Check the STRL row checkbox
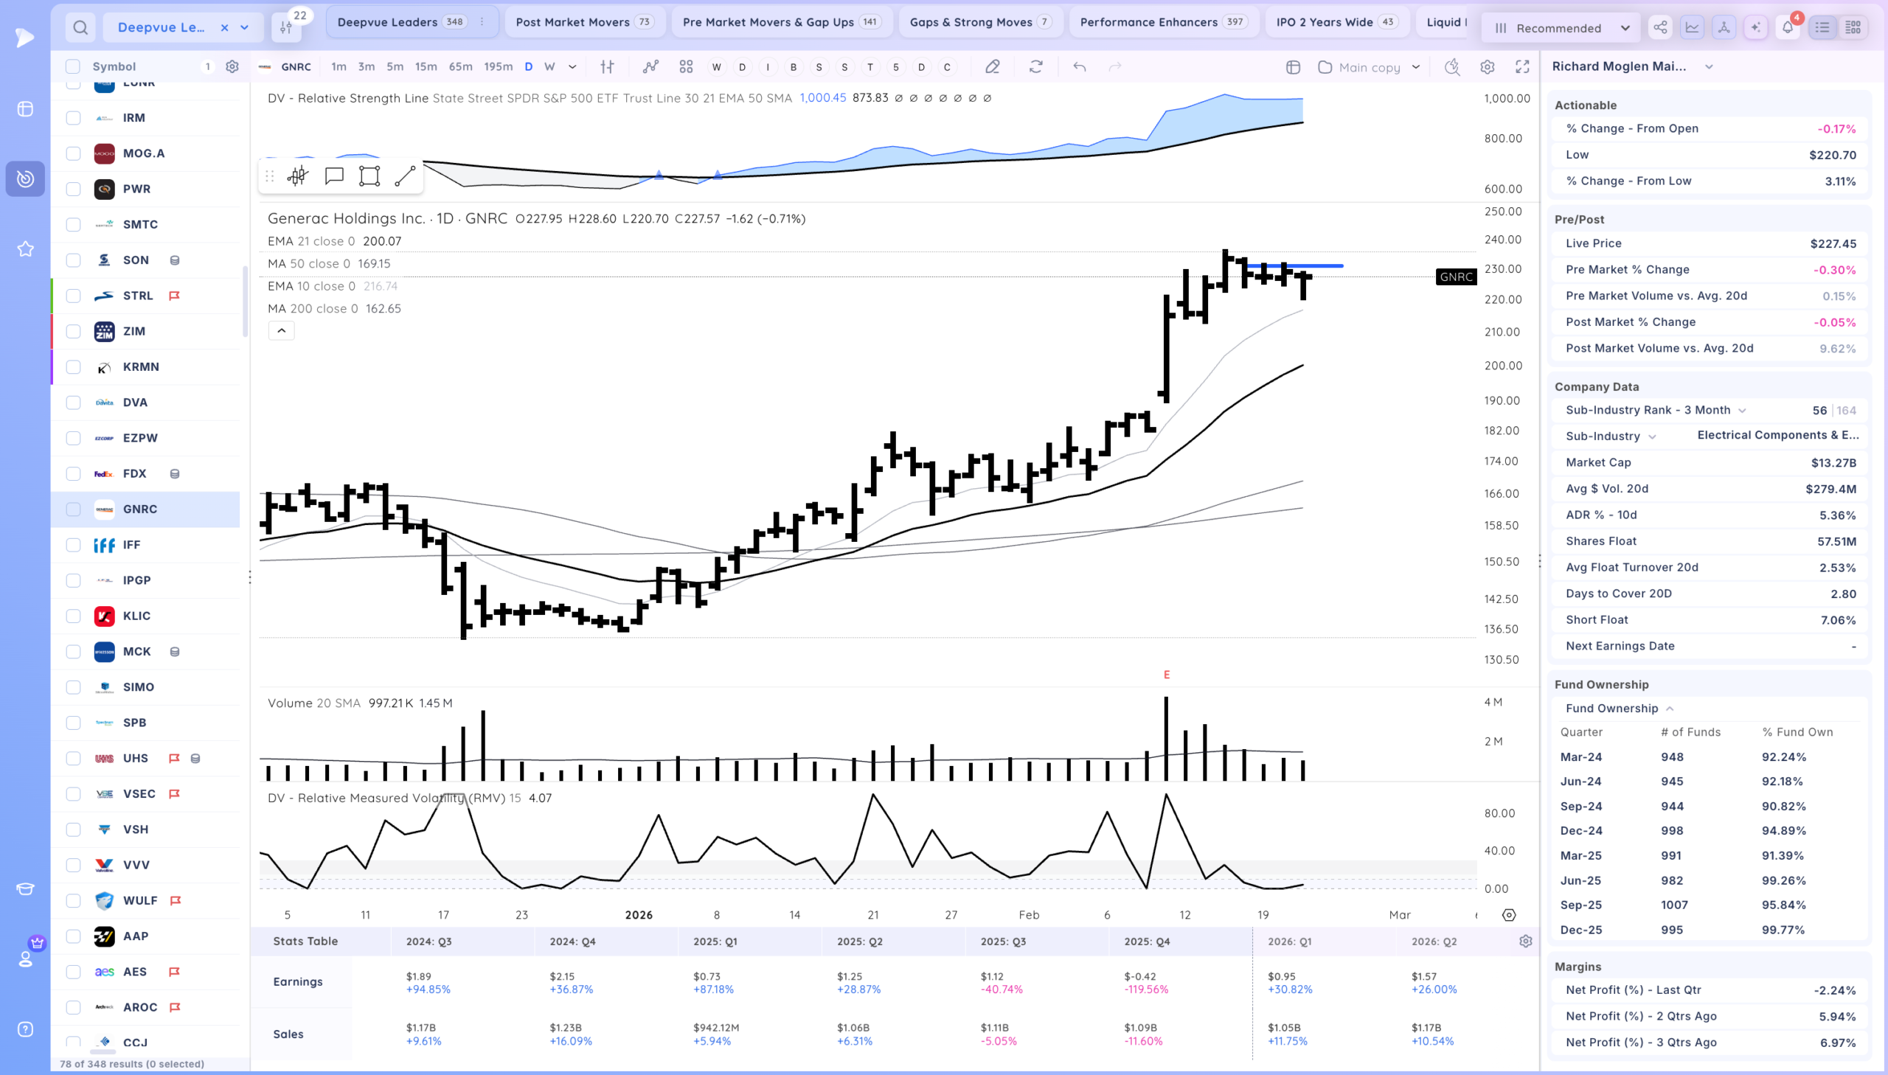The height and width of the screenshot is (1075, 1888). (73, 296)
